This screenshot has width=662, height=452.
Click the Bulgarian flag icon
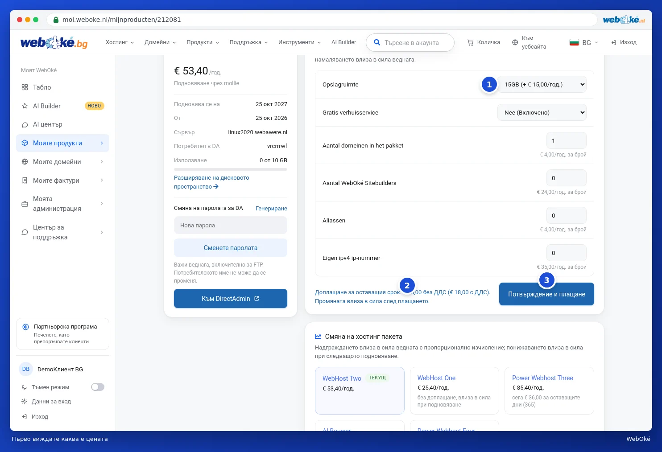[x=574, y=43]
